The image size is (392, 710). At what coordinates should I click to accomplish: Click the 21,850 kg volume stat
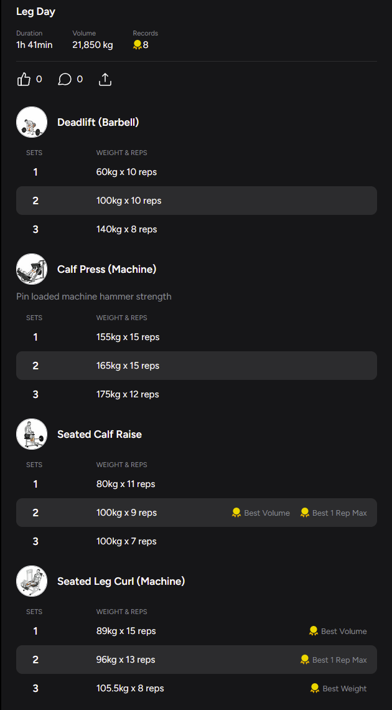(93, 45)
